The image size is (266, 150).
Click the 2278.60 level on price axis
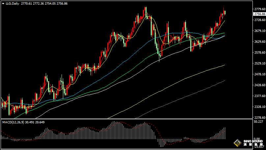pos(260,118)
